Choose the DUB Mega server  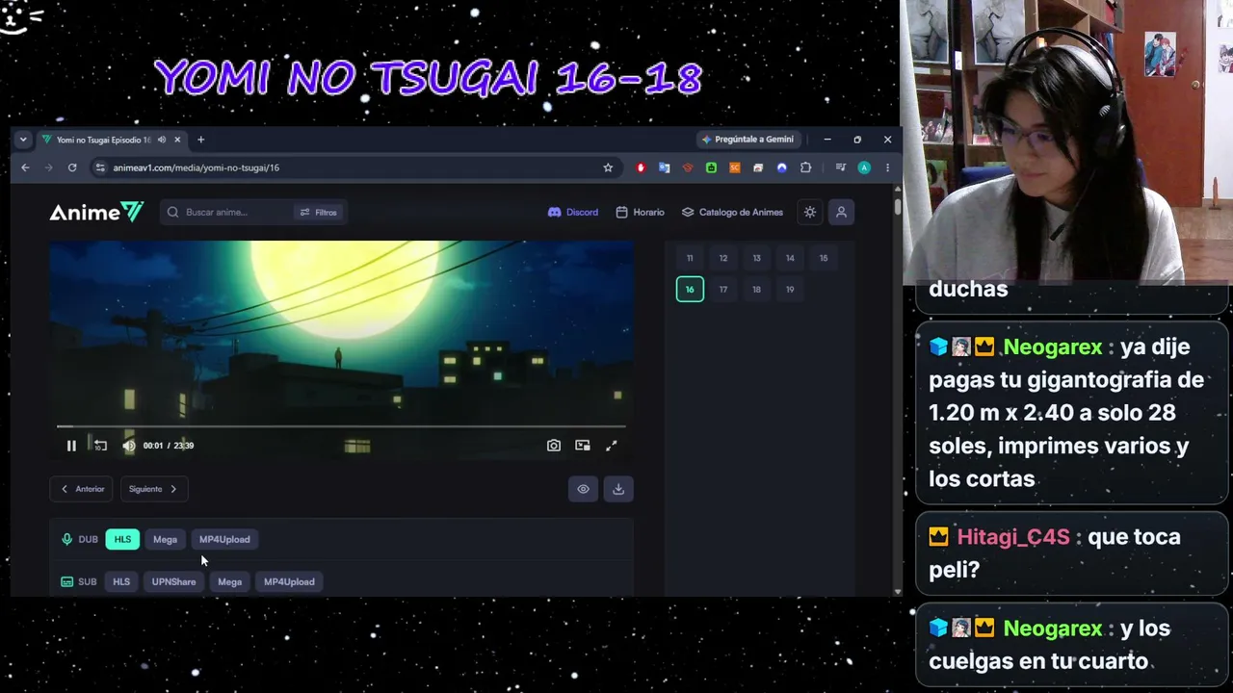point(165,539)
